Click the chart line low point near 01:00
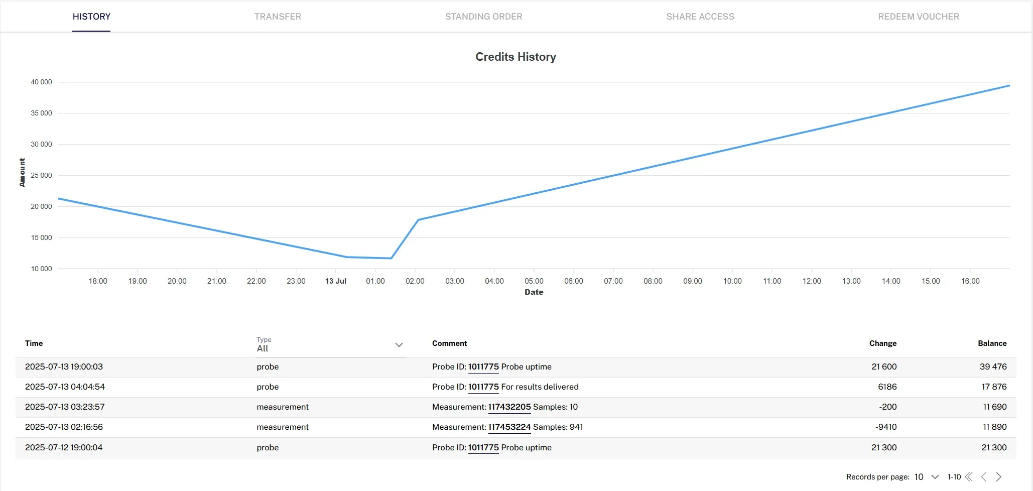 tap(391, 258)
